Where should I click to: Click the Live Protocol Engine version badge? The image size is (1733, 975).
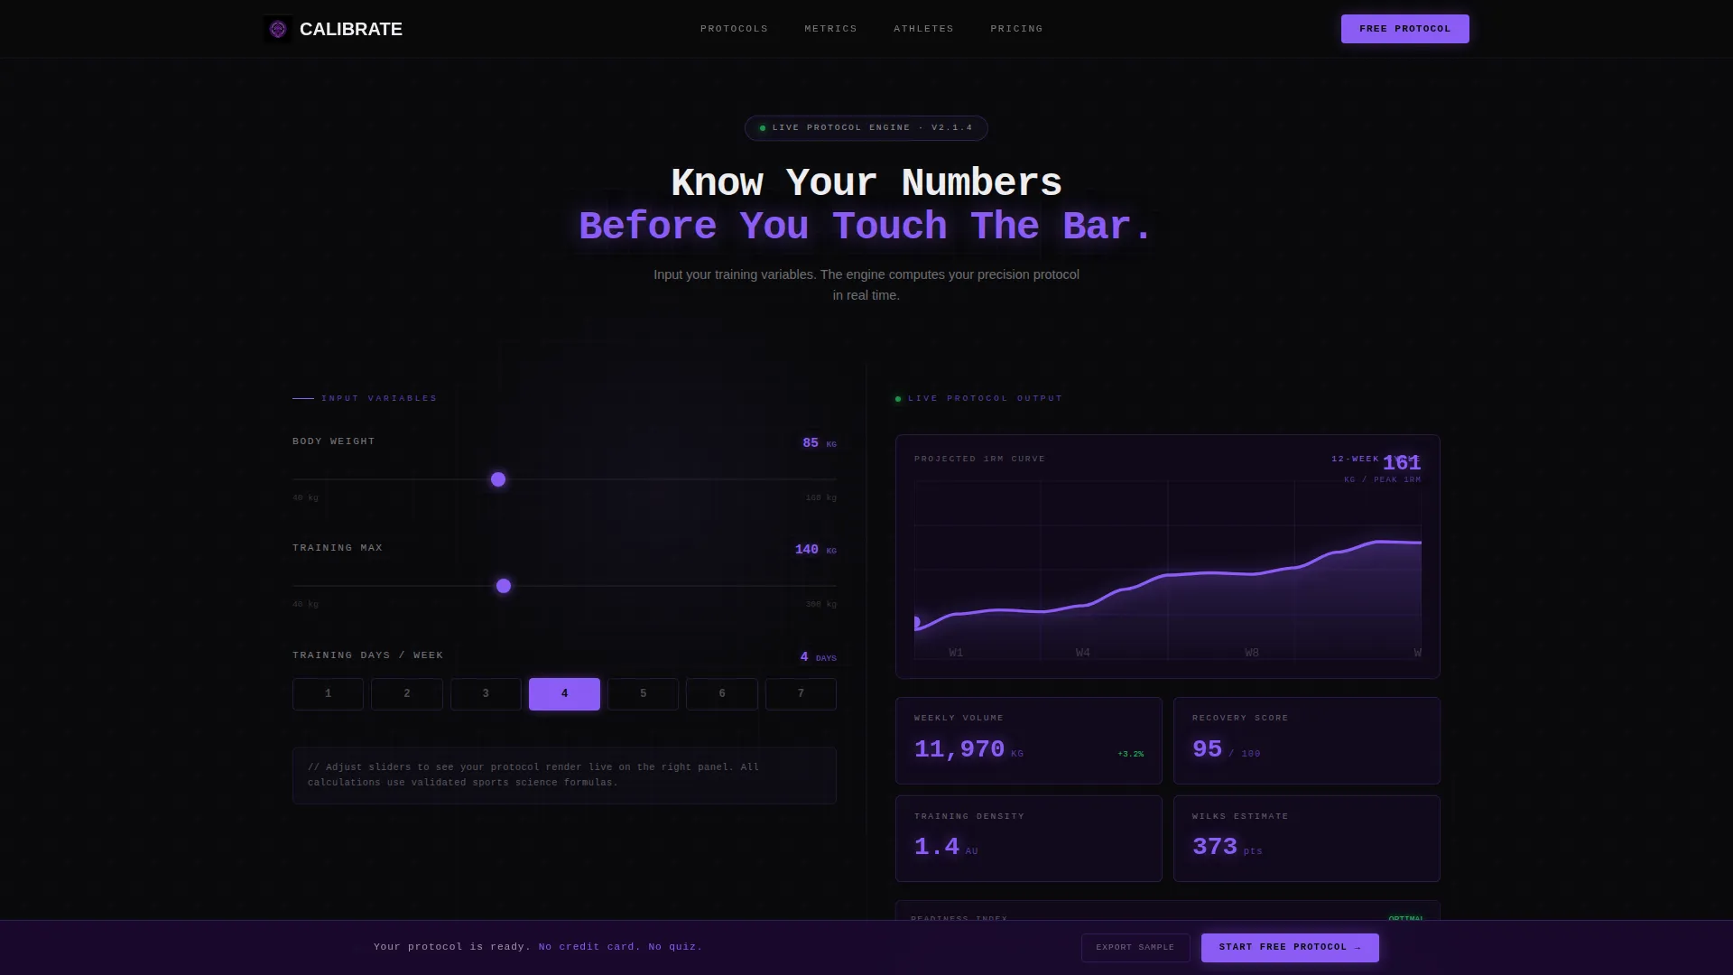[866, 128]
